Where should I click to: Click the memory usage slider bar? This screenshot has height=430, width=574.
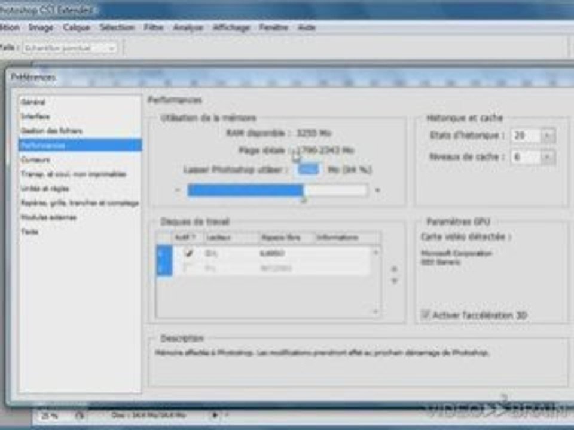pyautogui.click(x=277, y=190)
